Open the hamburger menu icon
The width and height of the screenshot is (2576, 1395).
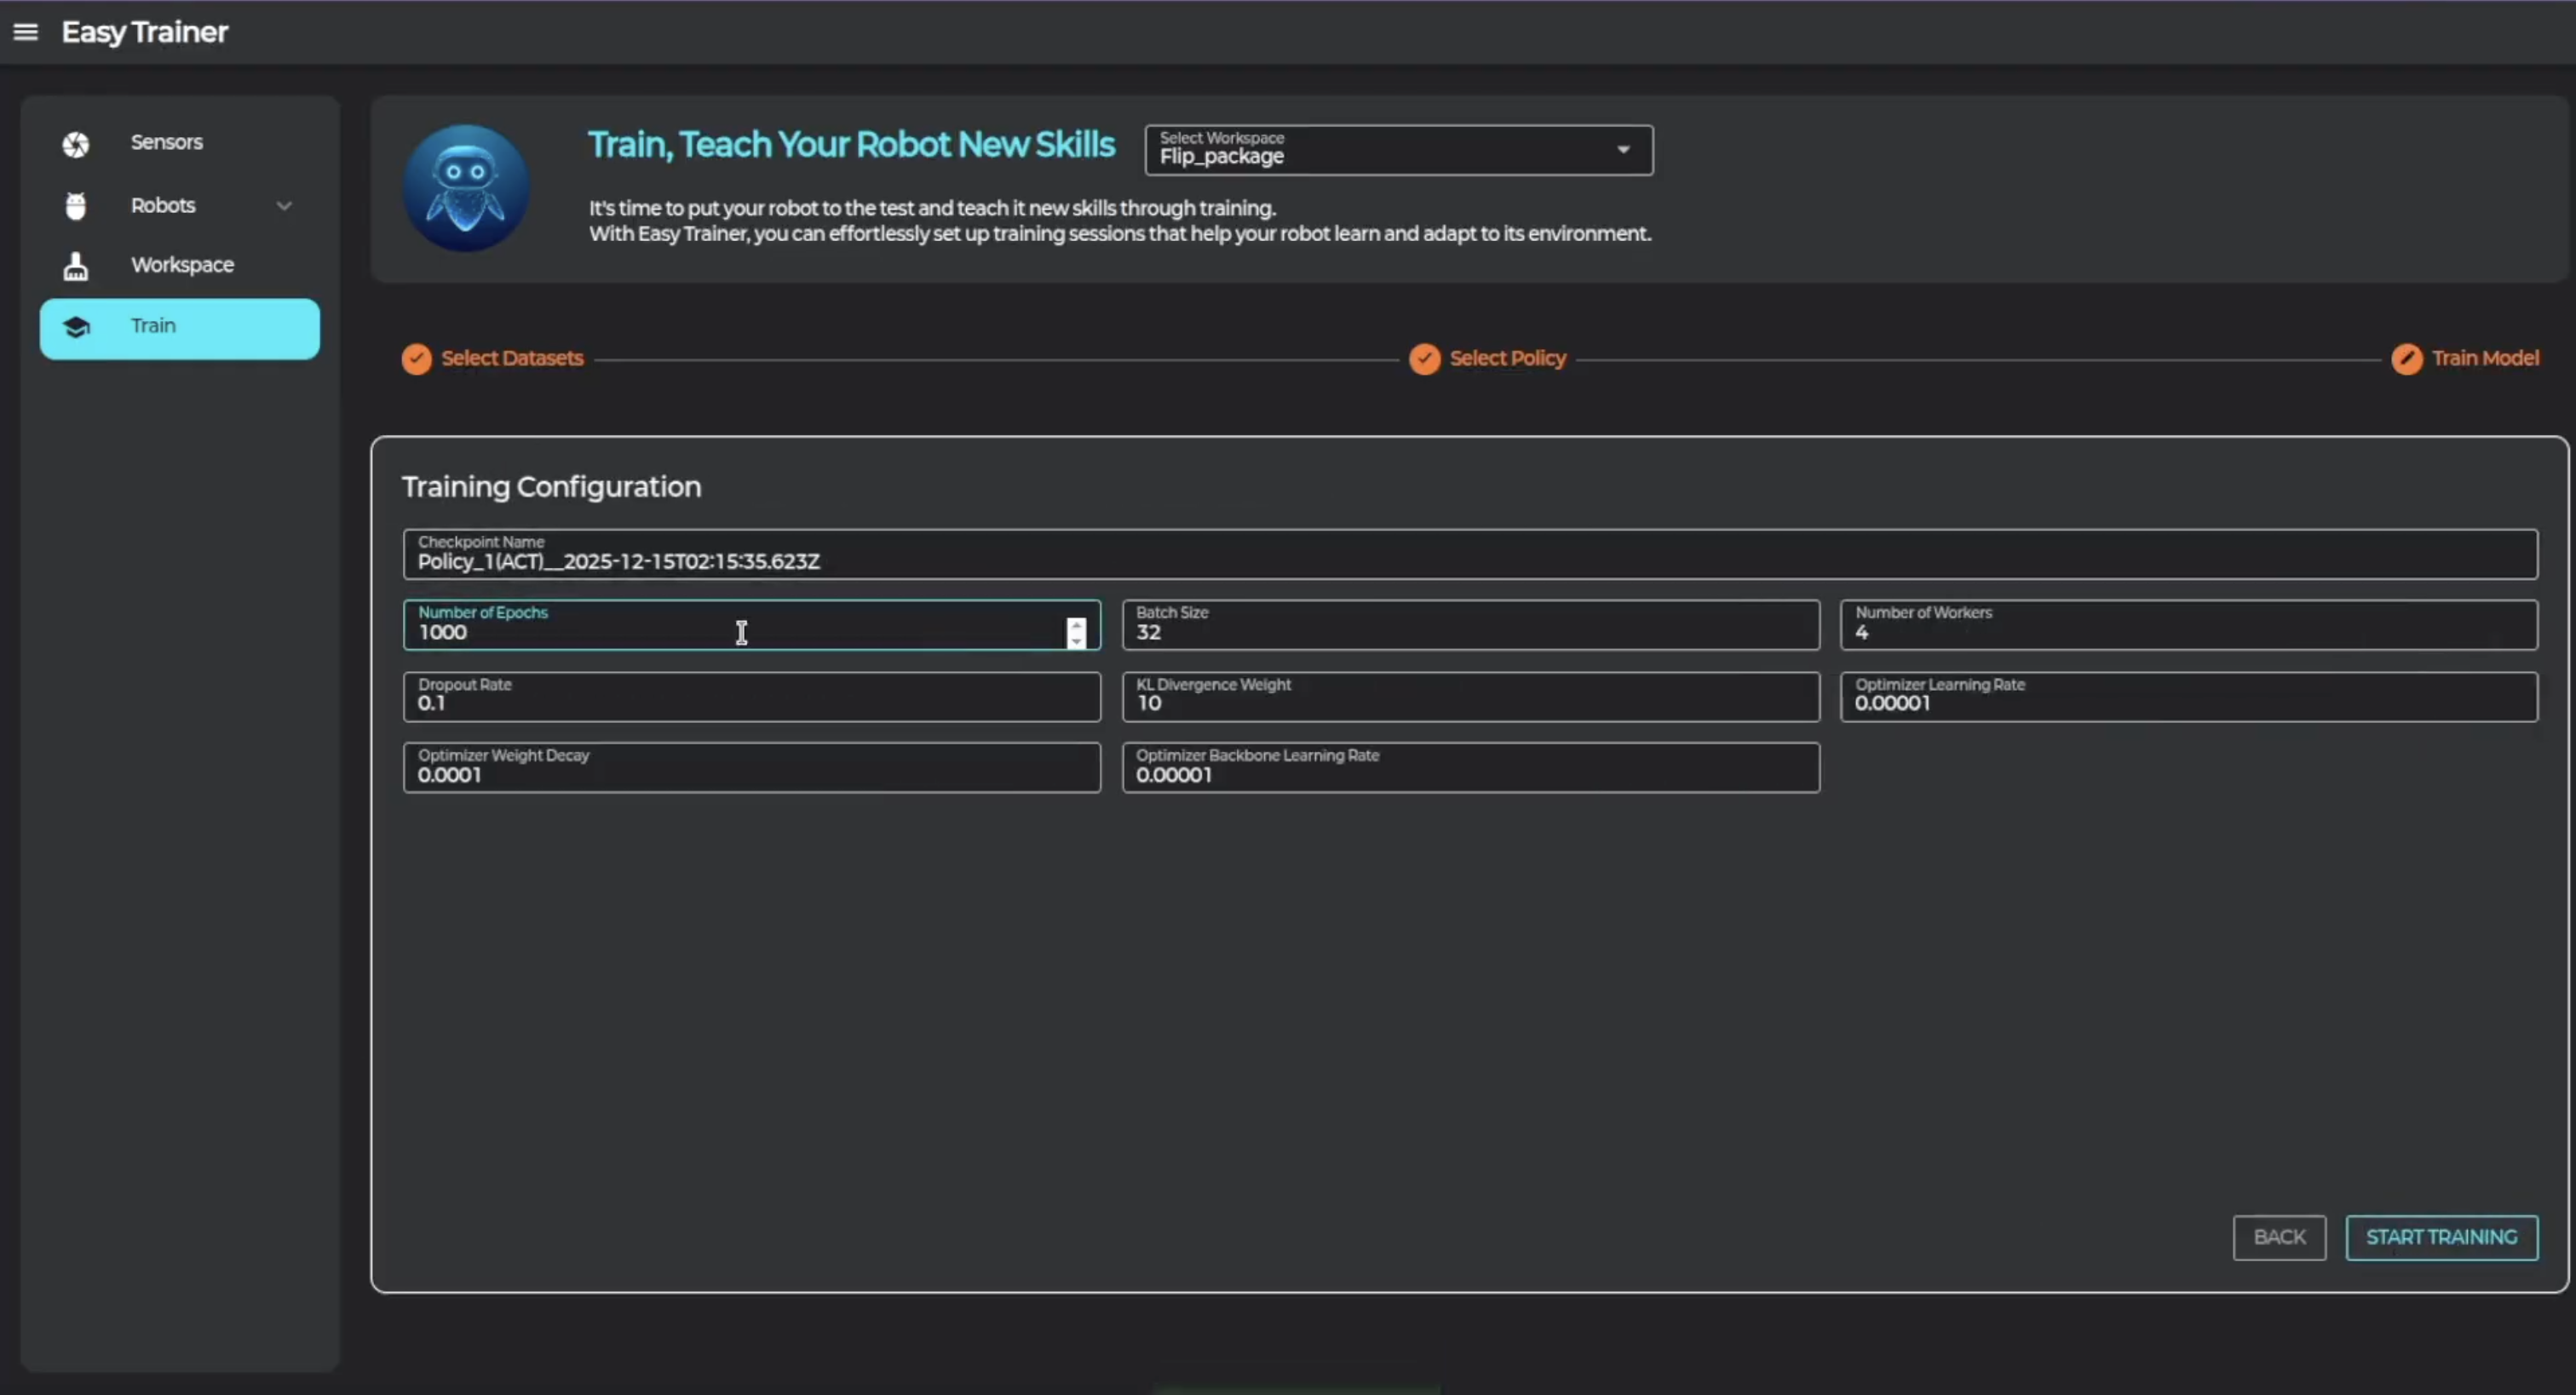click(x=26, y=32)
